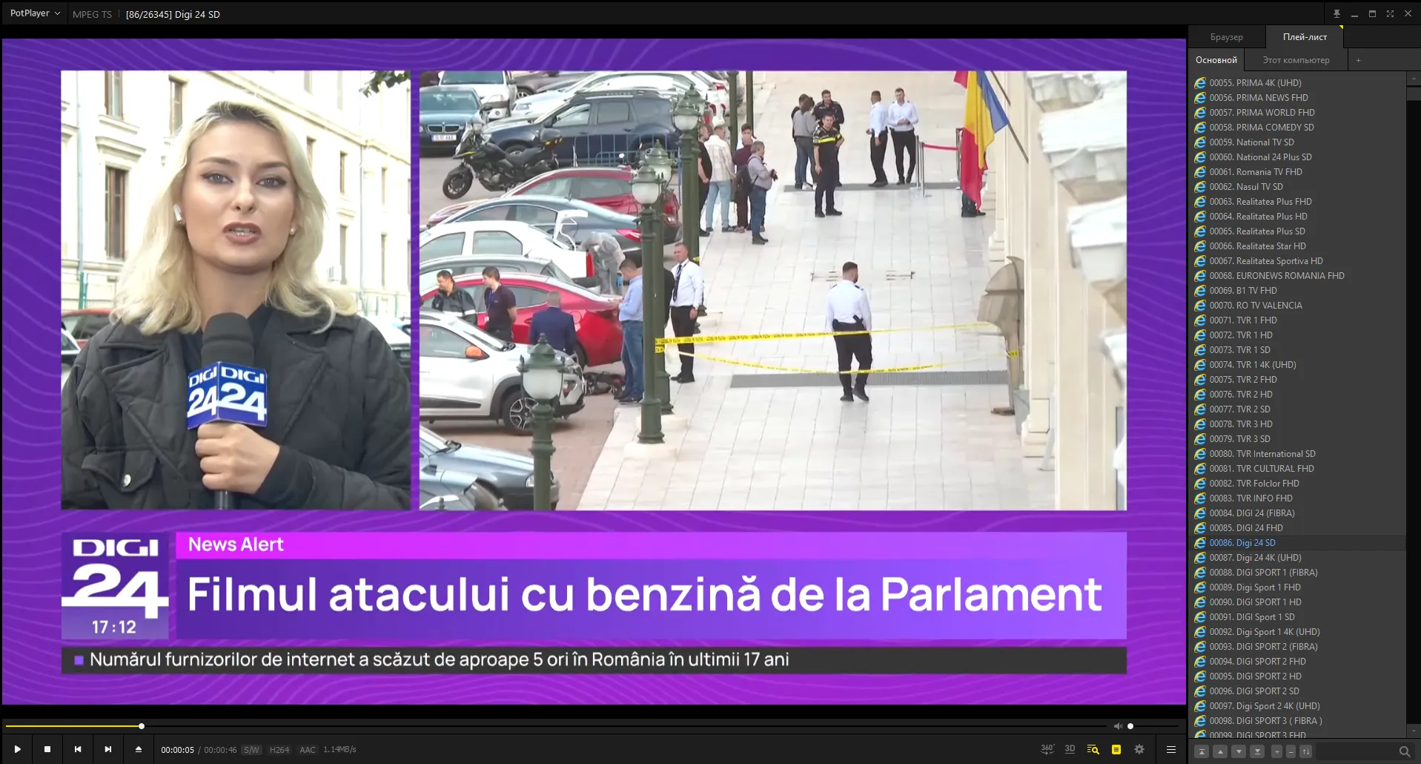Select Digi Sport 2 4K (UHD) entry
1421x764 pixels.
click(1297, 706)
